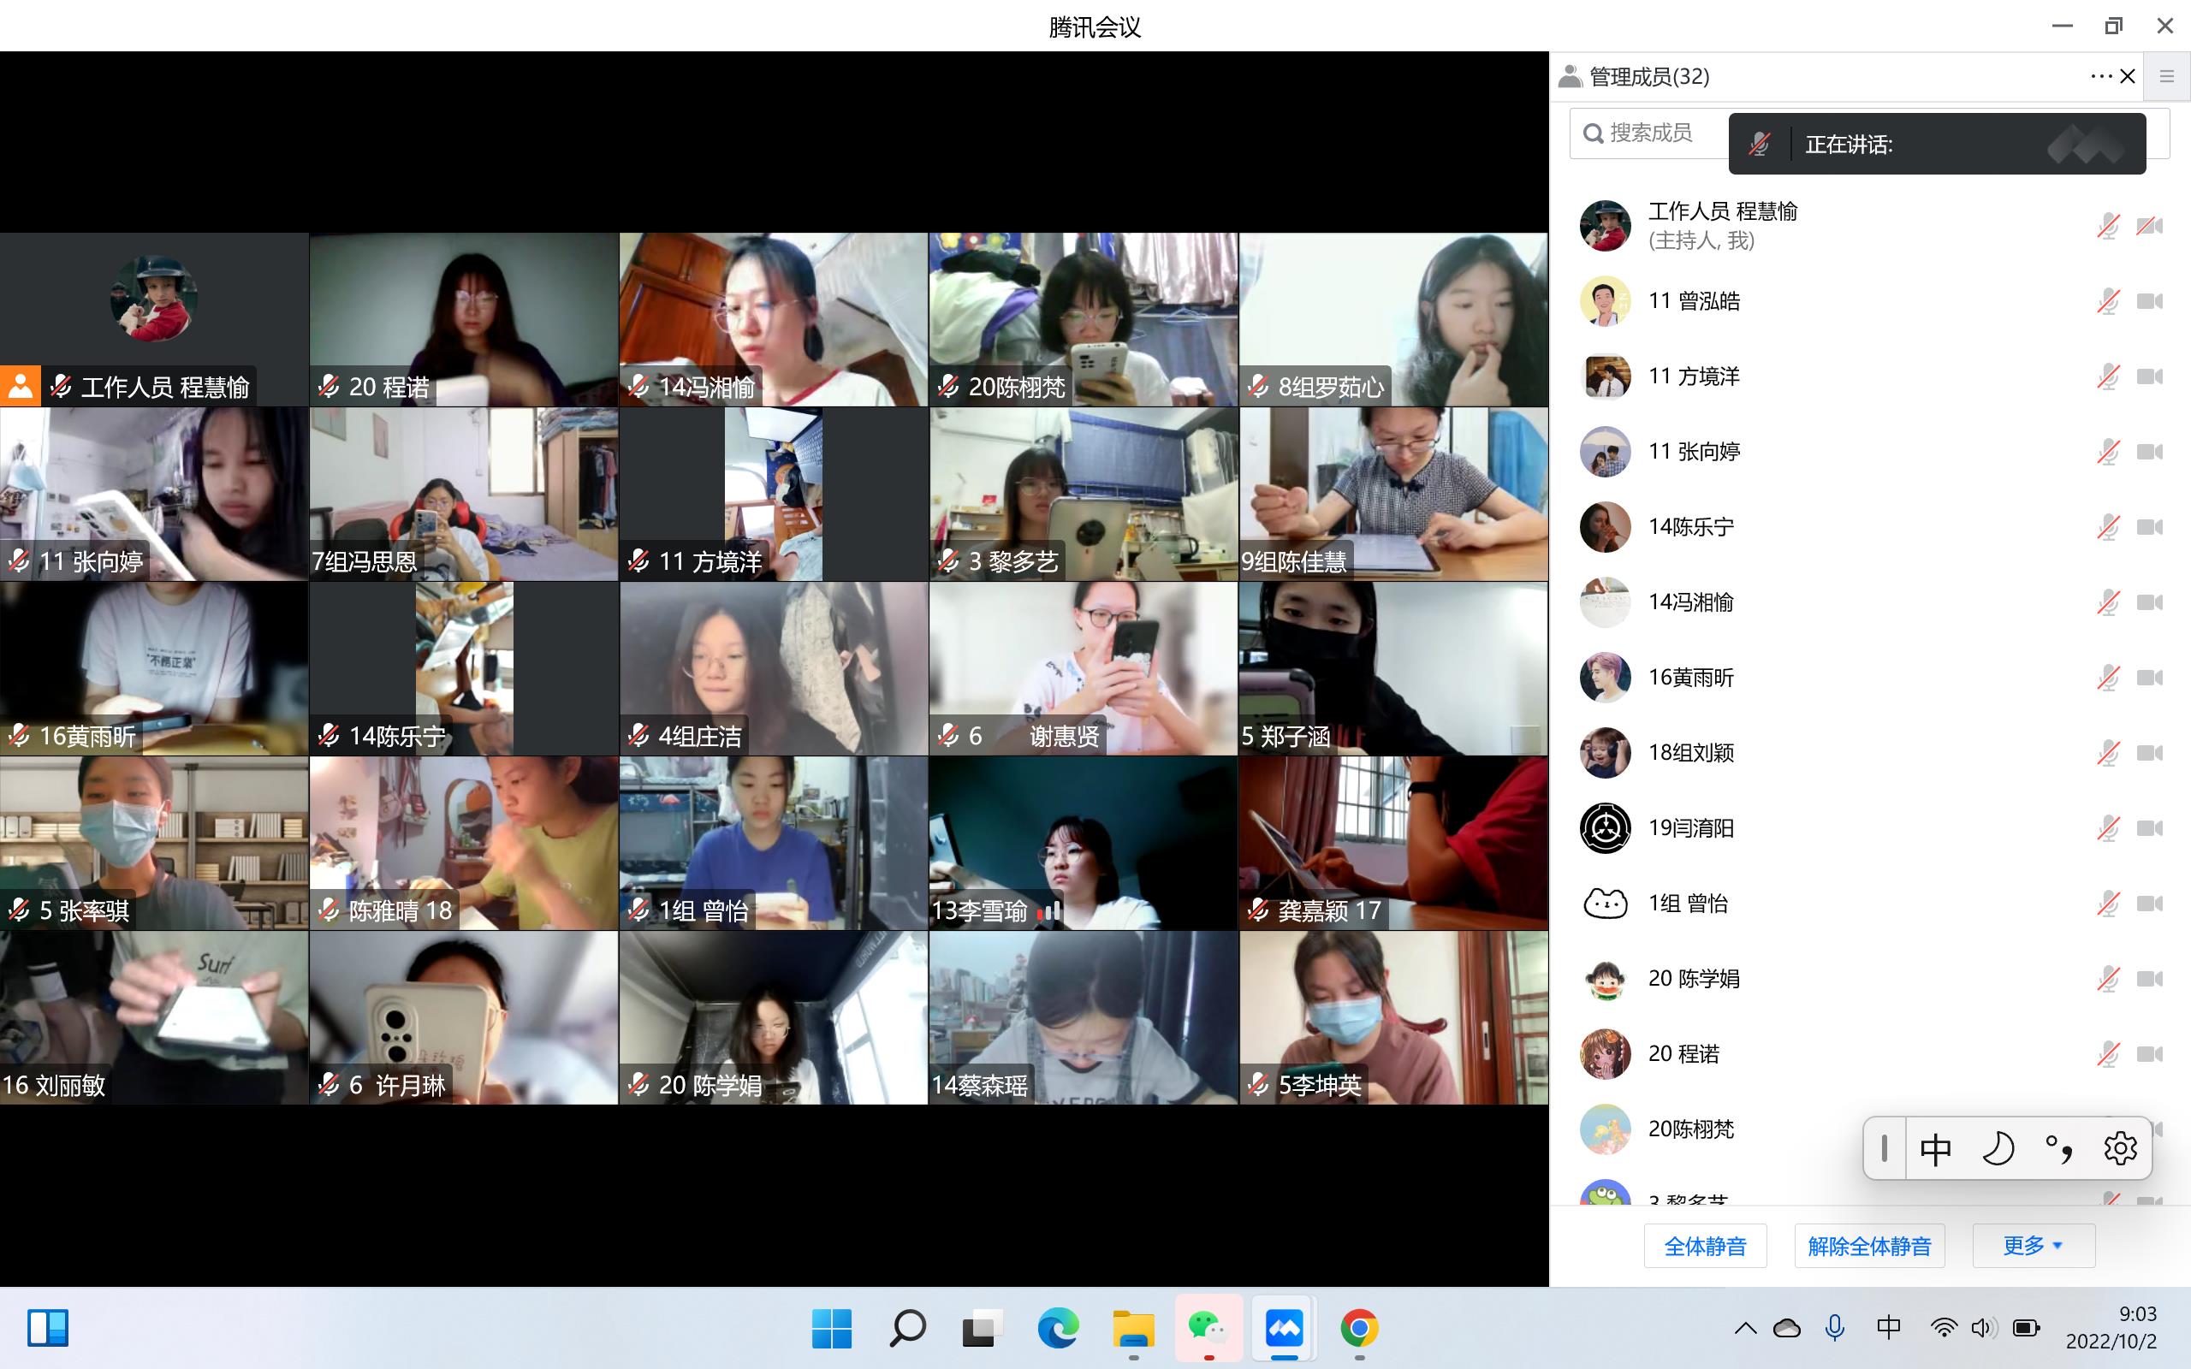Open the volume control in system tray
Image resolution: width=2191 pixels, height=1369 pixels.
1983,1328
